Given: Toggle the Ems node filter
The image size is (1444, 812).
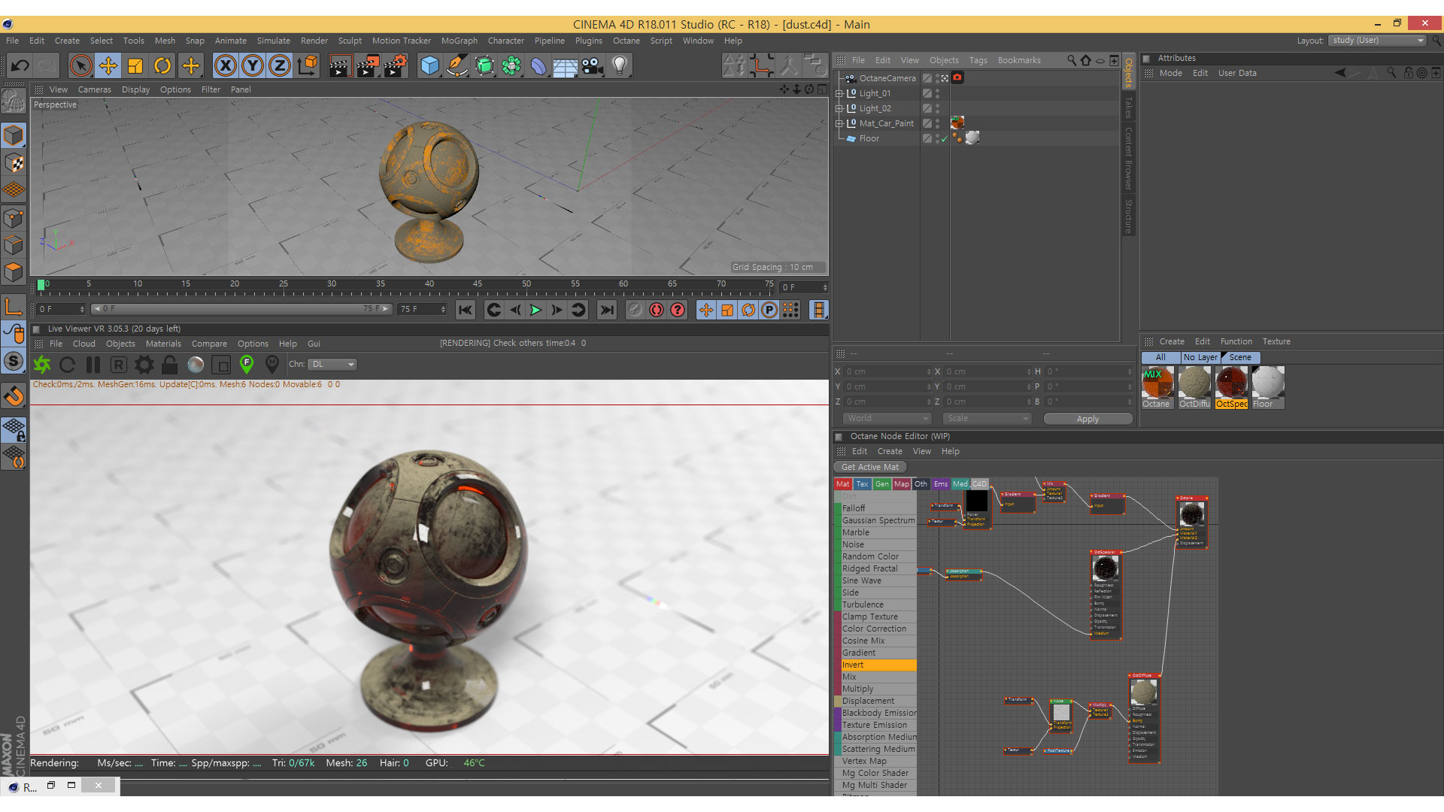Looking at the screenshot, I should click(x=941, y=484).
